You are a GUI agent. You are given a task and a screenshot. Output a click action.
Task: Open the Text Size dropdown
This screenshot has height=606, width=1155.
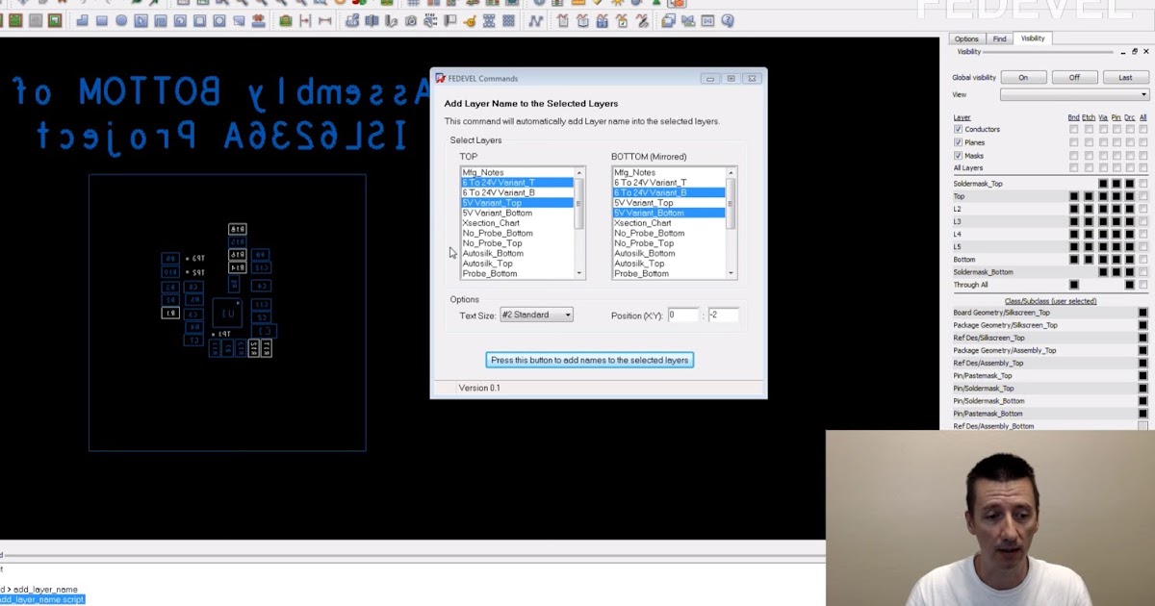pyautogui.click(x=568, y=315)
